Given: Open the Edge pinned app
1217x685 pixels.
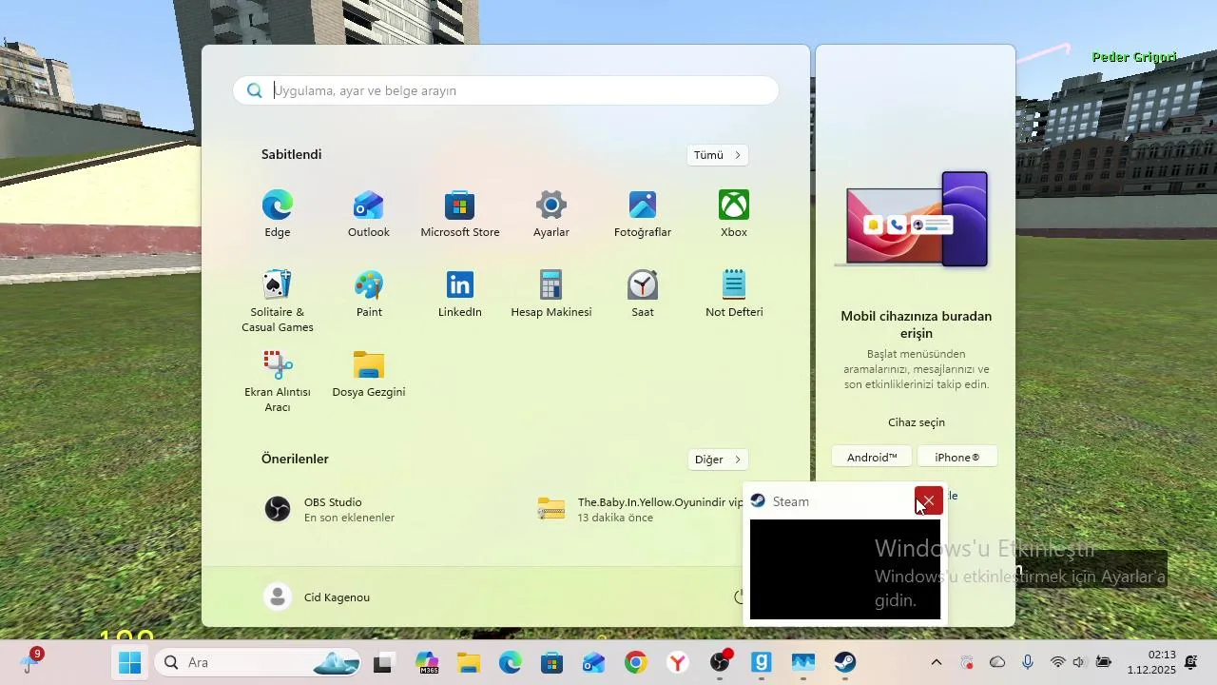Looking at the screenshot, I should (x=278, y=214).
